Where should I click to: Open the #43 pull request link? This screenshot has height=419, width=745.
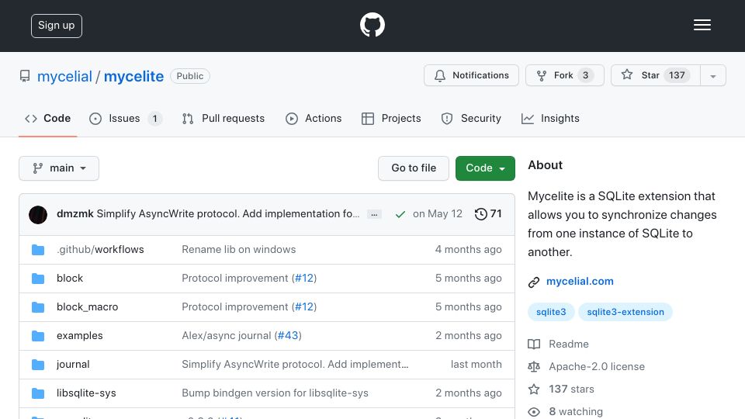288,335
